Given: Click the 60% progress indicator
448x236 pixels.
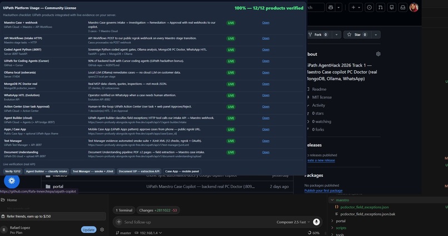Looking at the screenshot, I should point(313,233).
